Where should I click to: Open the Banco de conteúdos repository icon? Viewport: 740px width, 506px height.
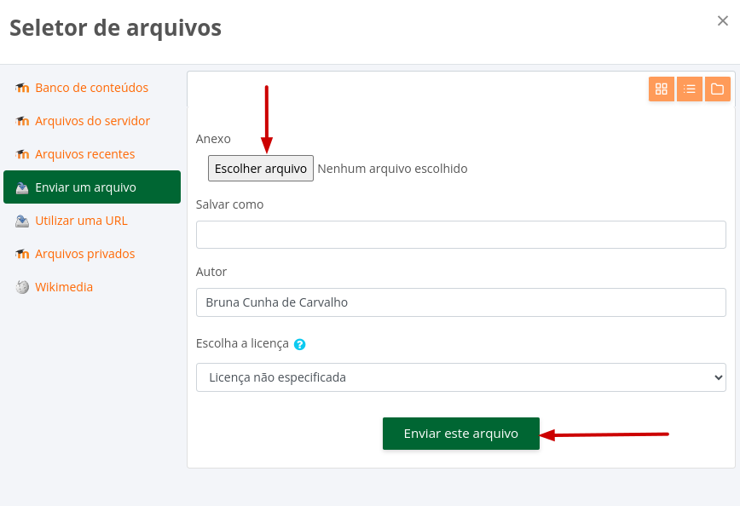[x=22, y=88]
